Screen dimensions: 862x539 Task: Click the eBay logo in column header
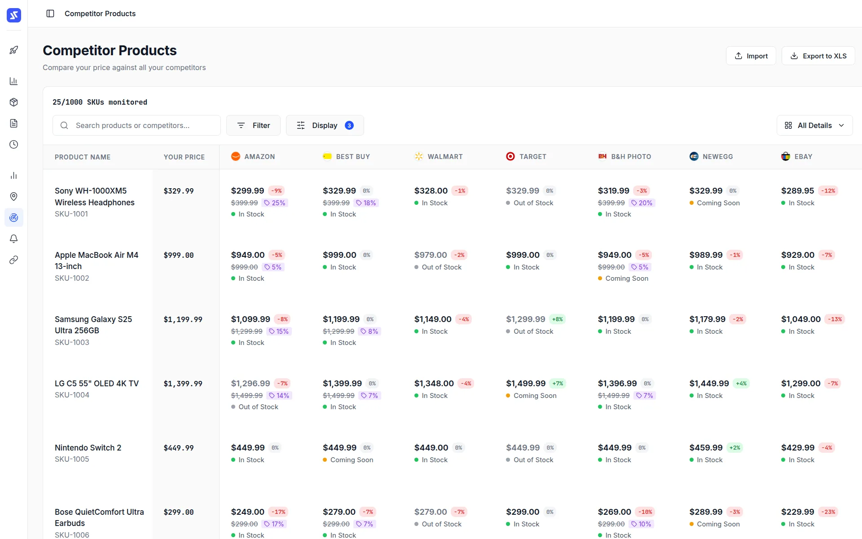click(x=786, y=156)
